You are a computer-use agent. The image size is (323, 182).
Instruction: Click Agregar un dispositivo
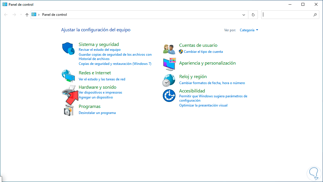point(96,97)
